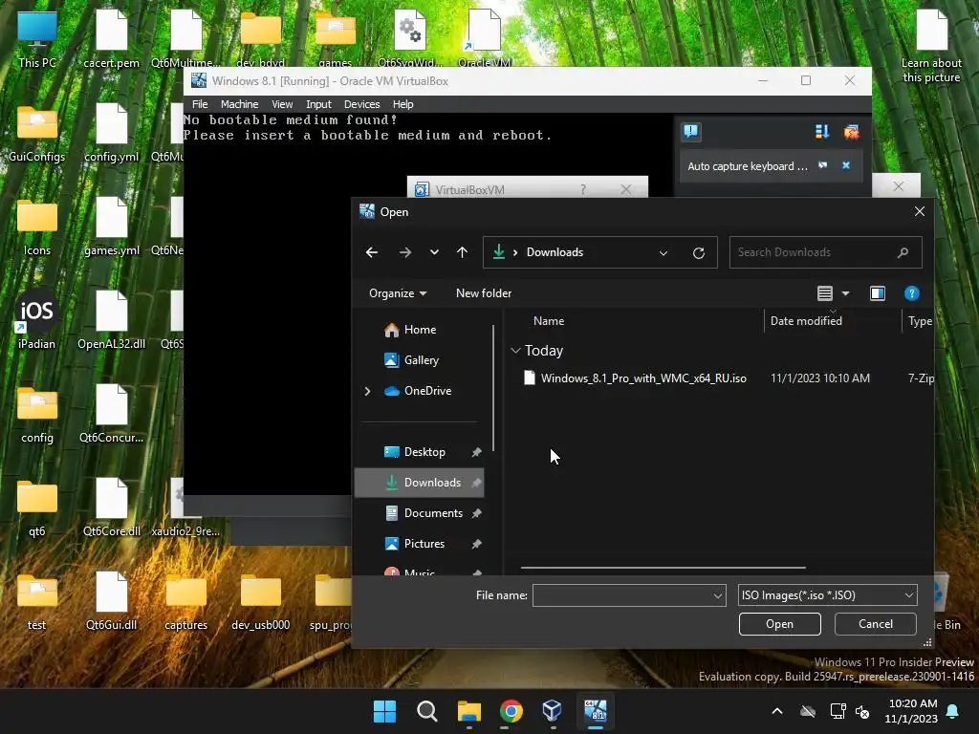
Task: Select the GuiConfigs desktop folder
Action: (x=37, y=133)
